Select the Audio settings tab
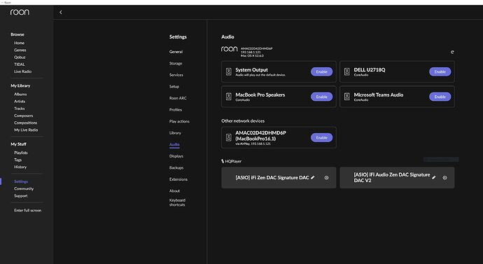 (174, 144)
